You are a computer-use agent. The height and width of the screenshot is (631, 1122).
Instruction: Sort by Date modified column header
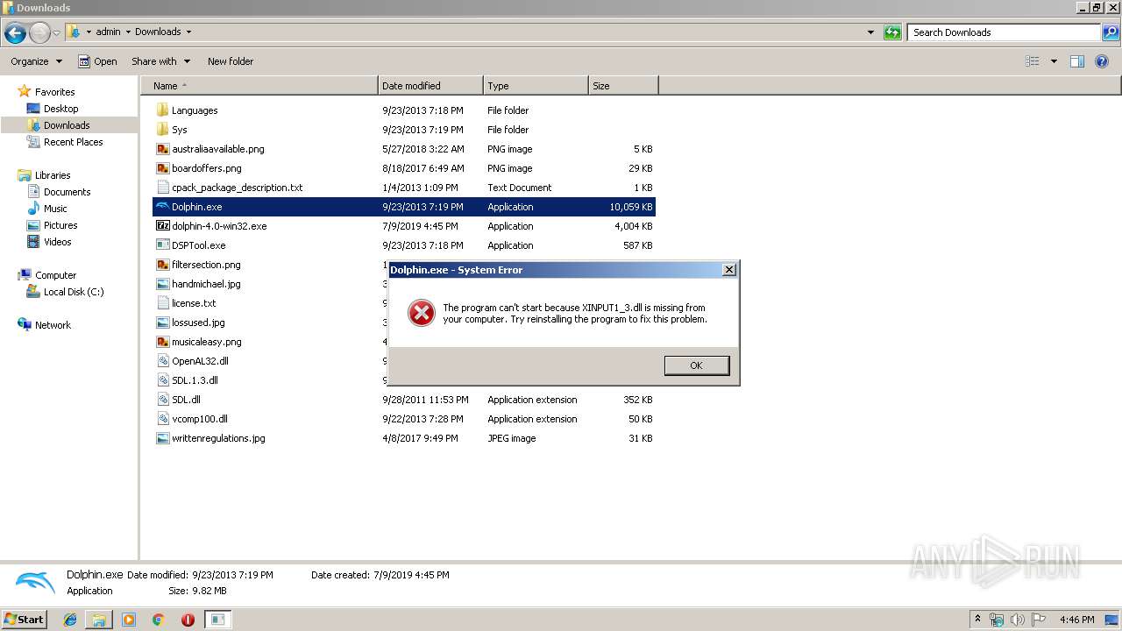pos(430,86)
